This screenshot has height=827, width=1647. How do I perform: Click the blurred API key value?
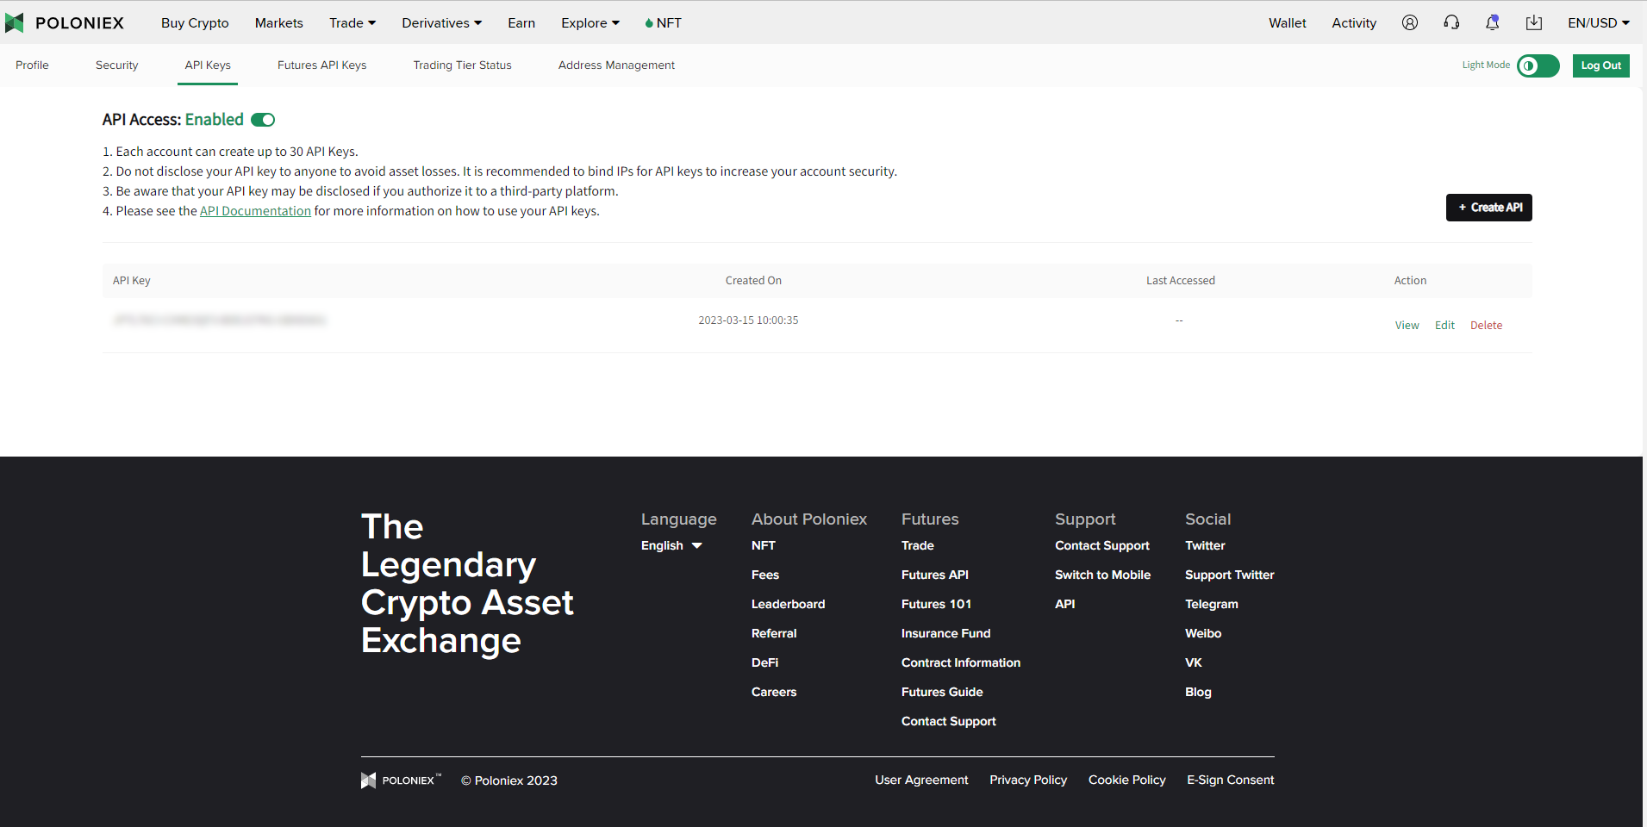point(220,320)
